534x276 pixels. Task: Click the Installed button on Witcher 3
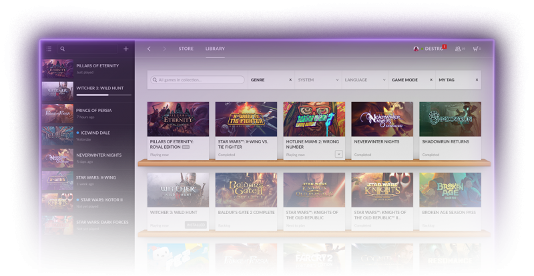[196, 225]
